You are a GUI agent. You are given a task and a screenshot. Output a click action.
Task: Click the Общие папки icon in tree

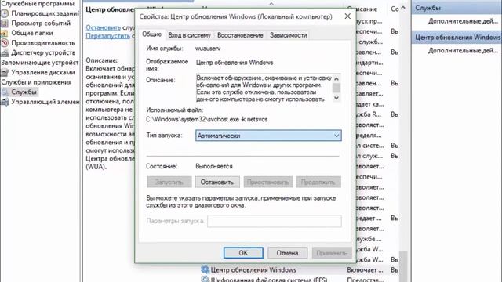click(x=5, y=33)
